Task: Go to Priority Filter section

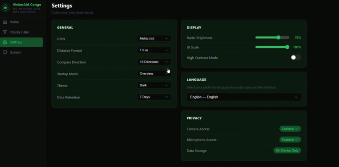Action: pos(21,32)
